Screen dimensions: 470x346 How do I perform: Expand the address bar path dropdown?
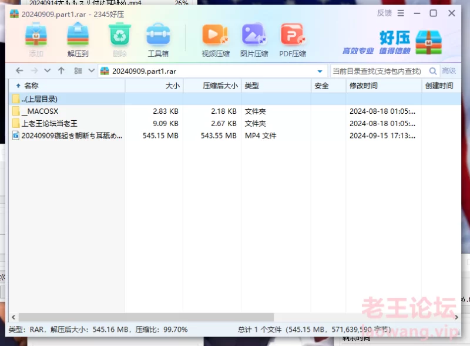coord(320,71)
